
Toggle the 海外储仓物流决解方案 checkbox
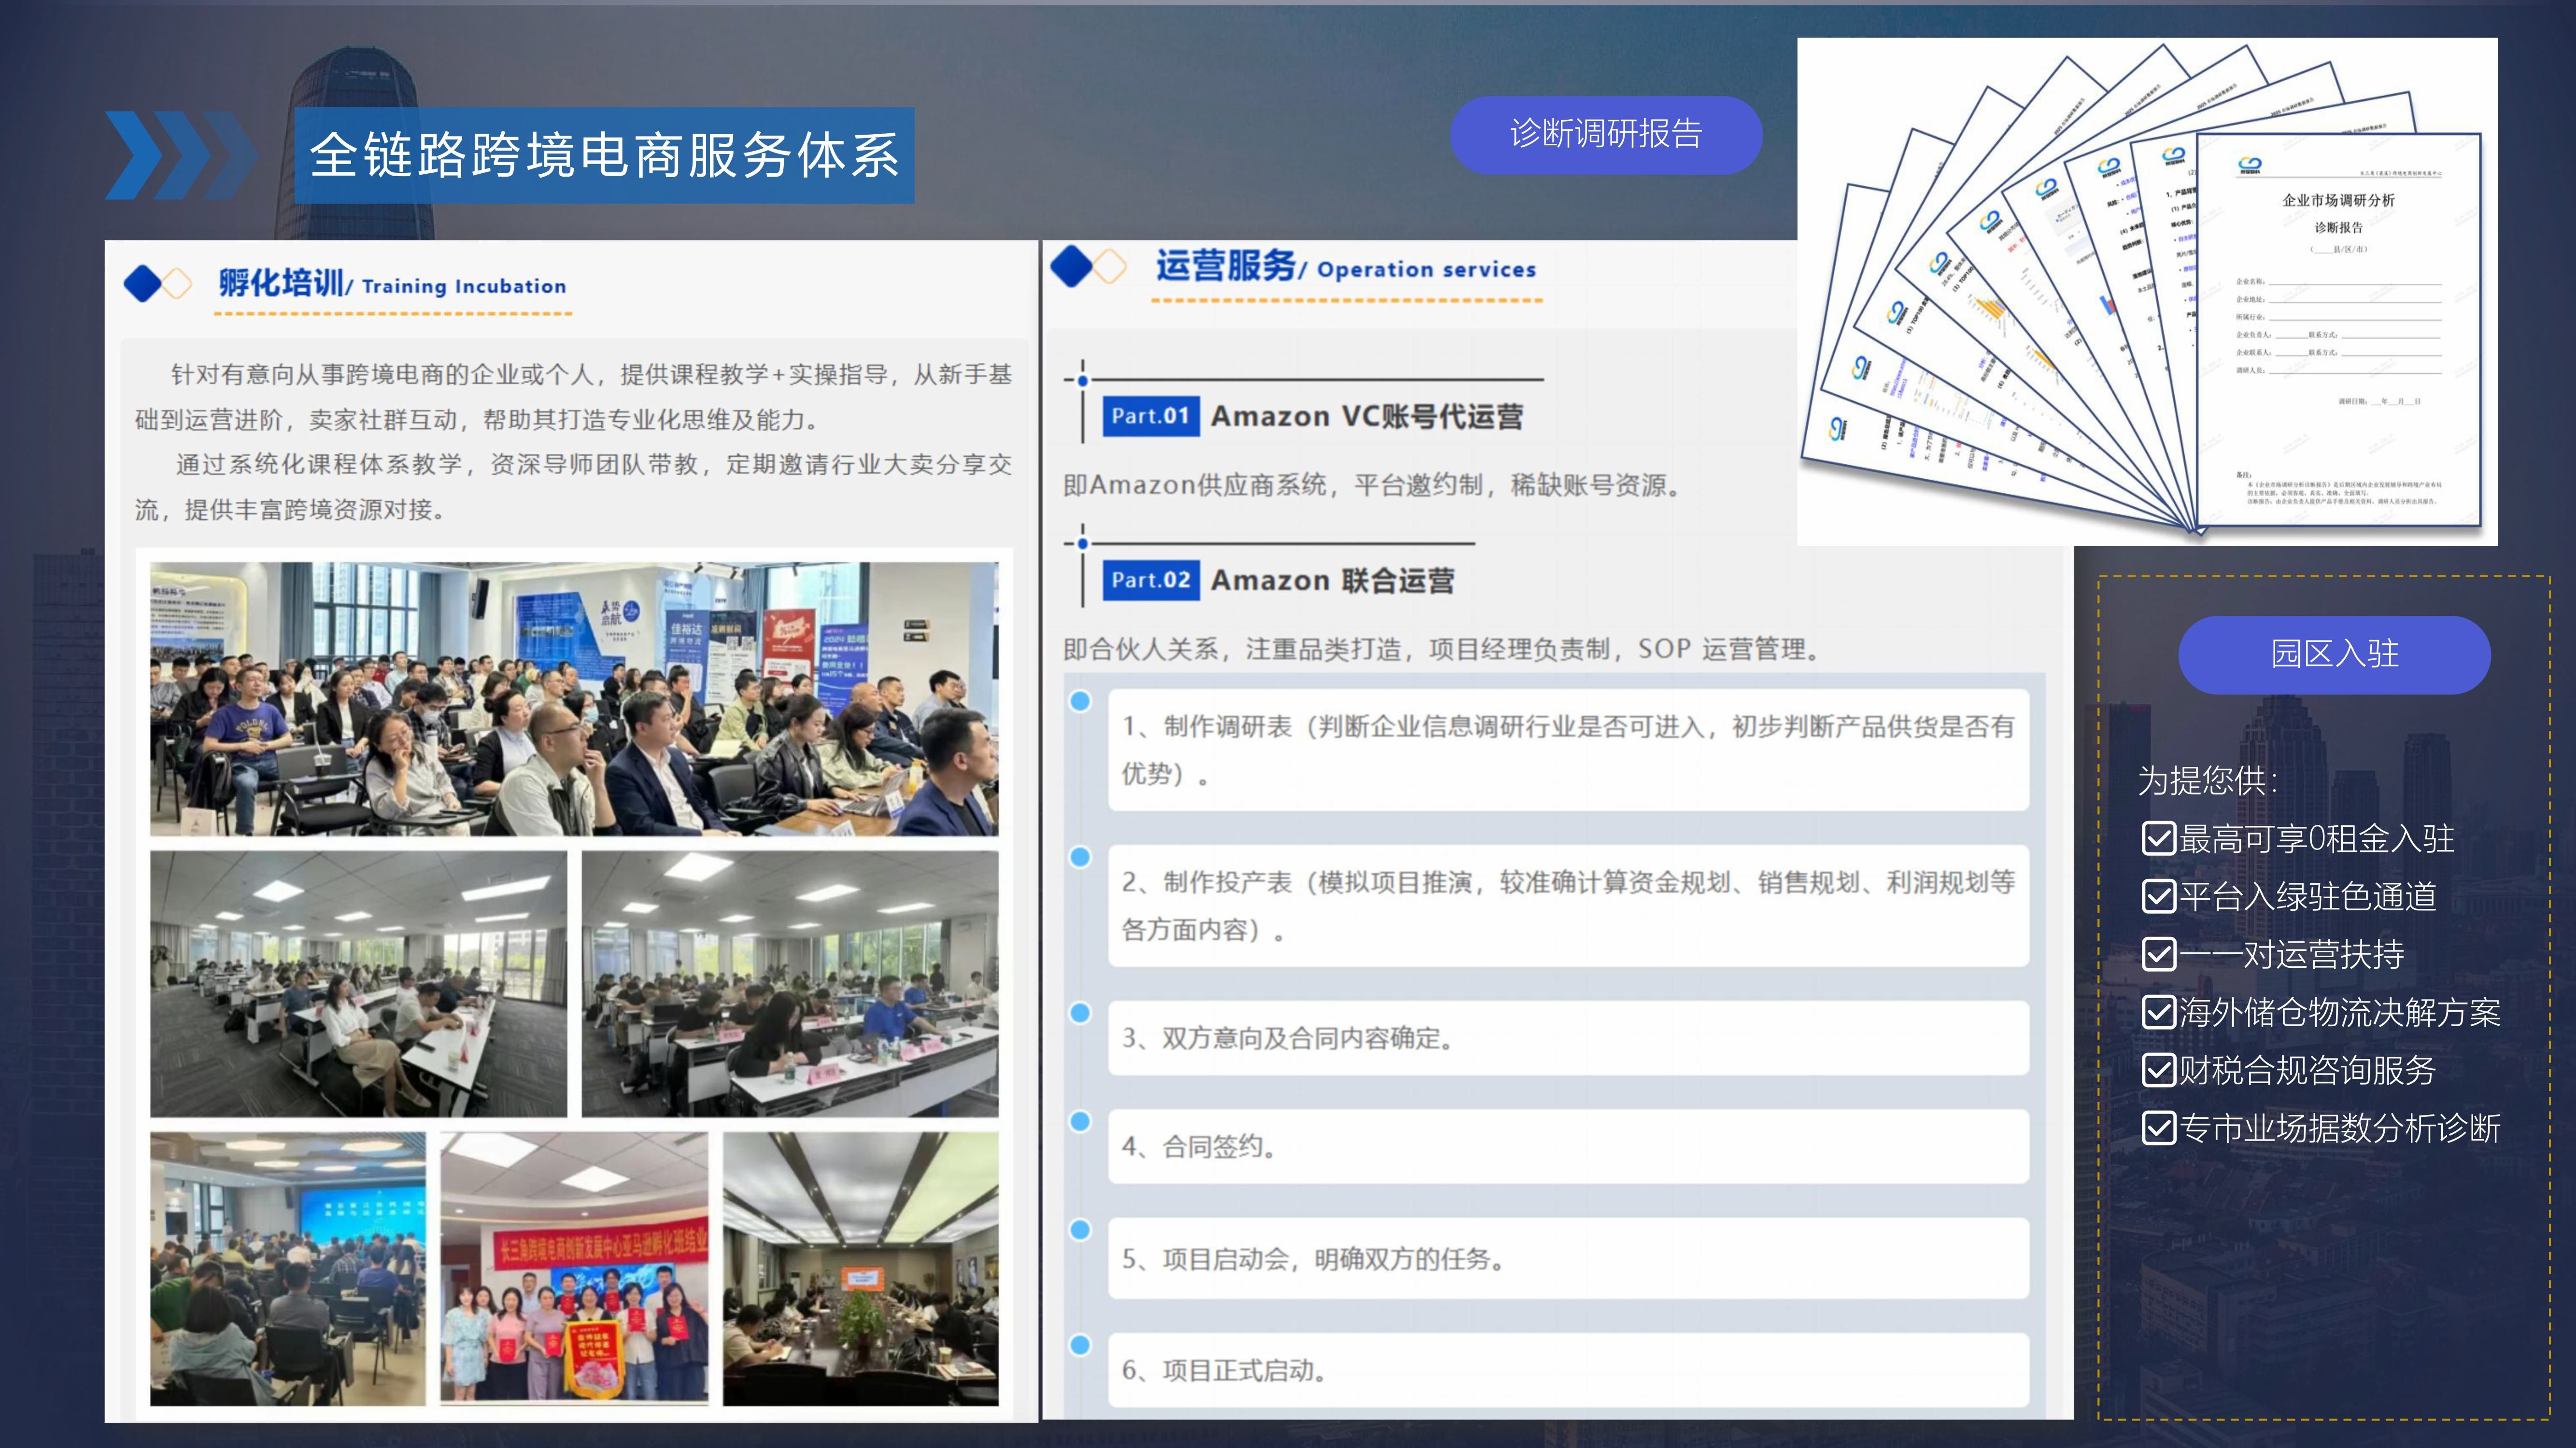[2159, 1012]
